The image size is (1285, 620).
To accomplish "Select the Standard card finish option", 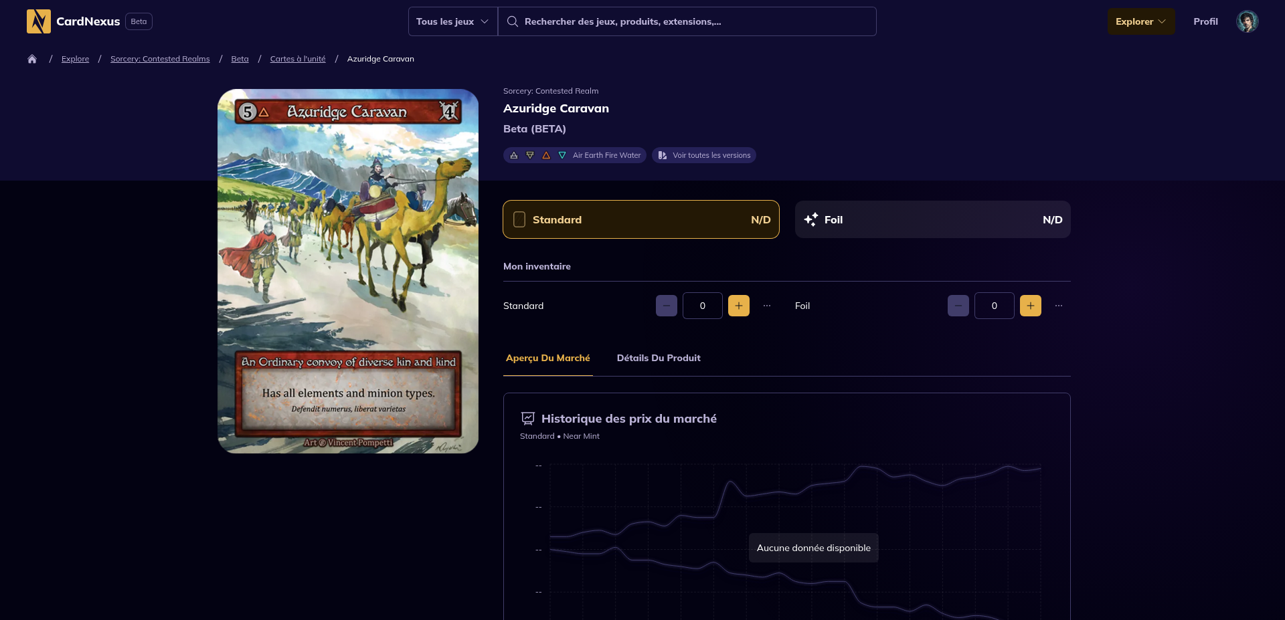I will 640,219.
